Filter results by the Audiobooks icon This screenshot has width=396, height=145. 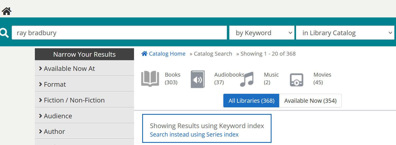tap(198, 79)
